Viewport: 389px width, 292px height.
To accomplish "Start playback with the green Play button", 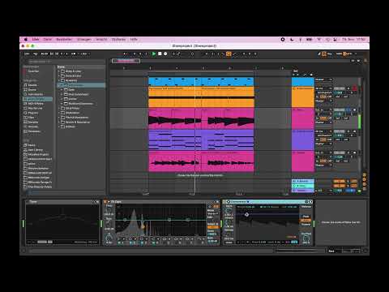I will tap(154, 54).
